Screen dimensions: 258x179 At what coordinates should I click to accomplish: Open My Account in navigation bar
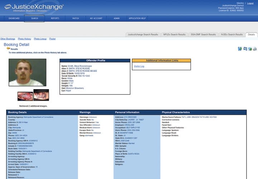coord(96,18)
